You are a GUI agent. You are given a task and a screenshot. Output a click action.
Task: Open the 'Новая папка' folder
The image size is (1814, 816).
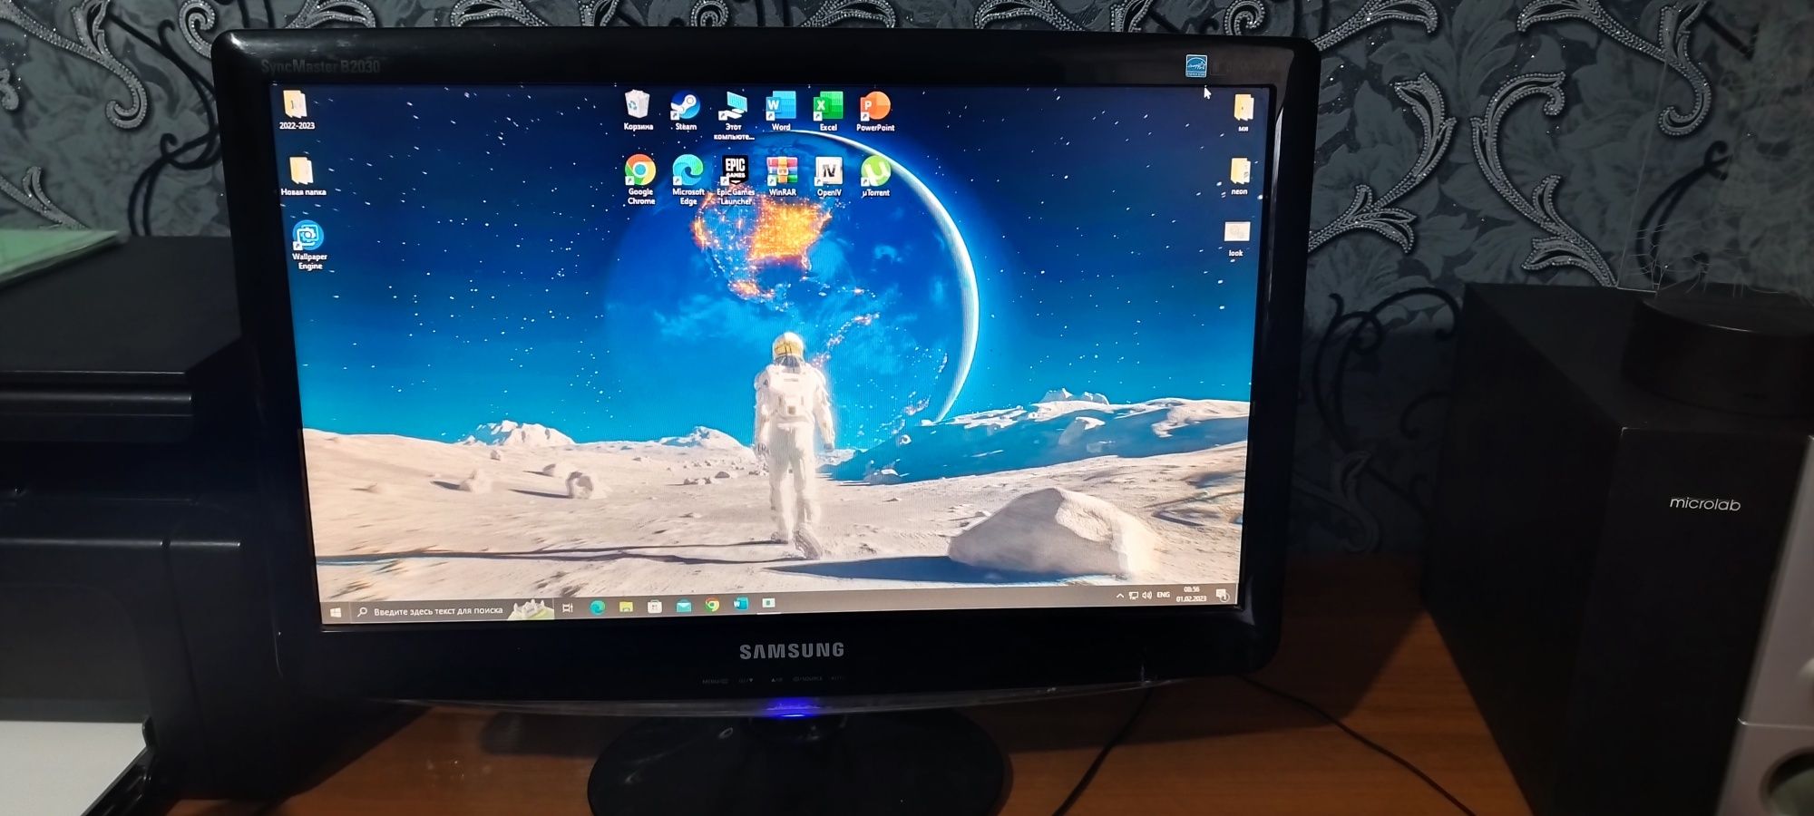tap(303, 176)
